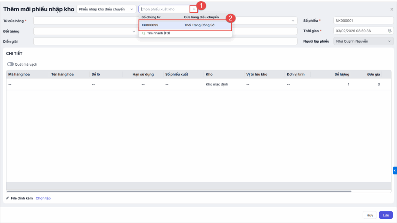
Task: Click the Cửa hàng điều chuyển column label
Action: coord(201,17)
